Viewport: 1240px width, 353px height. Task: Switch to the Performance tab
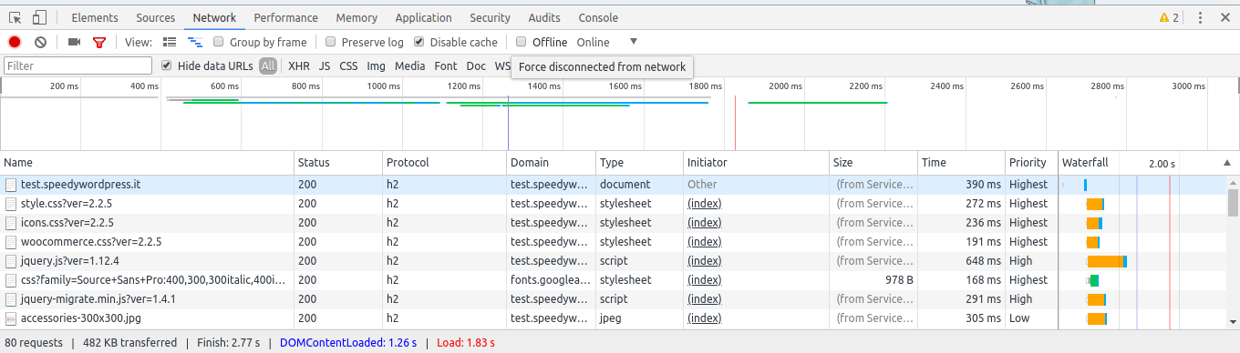[x=286, y=17]
